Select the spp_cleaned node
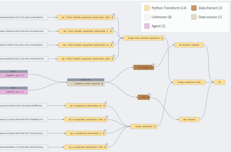Screen dimensions: 231x152 point(187,119)
